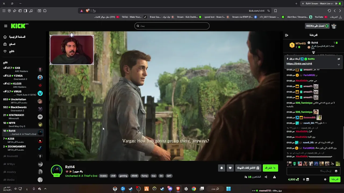Unpin the BotRix pinned message
The height and width of the screenshot is (193, 344).
[339, 59]
